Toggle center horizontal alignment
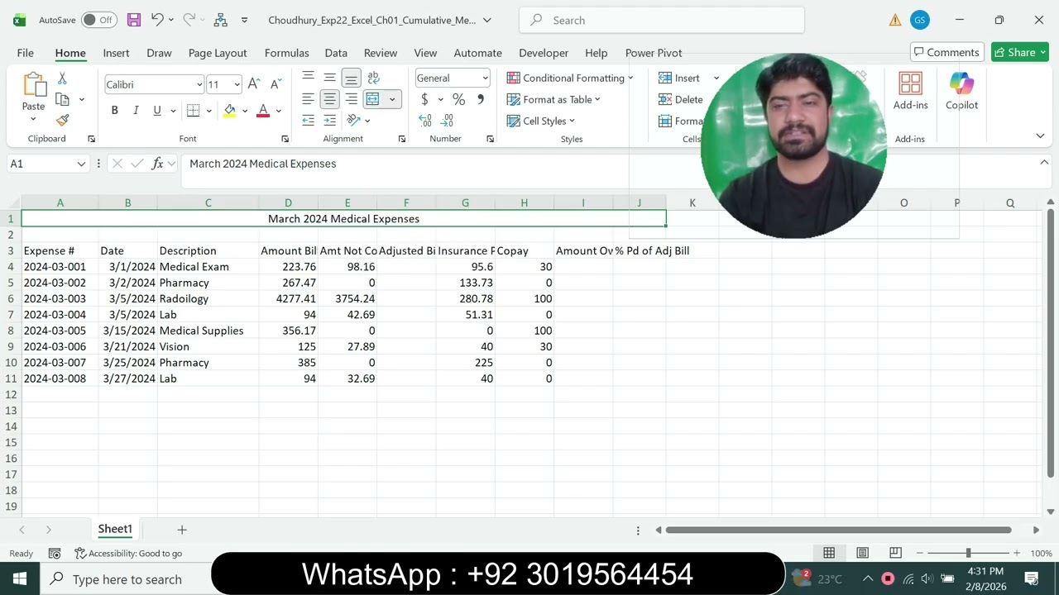Image resolution: width=1059 pixels, height=595 pixels. [329, 99]
